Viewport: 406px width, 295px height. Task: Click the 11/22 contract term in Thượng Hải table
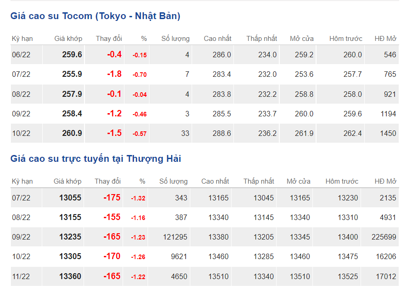pos(21,276)
